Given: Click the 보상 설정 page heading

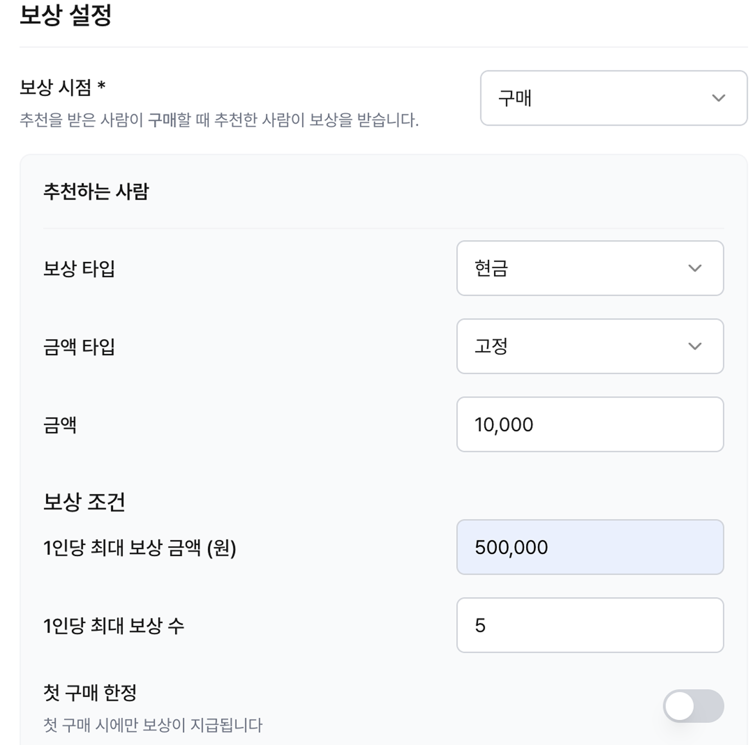Looking at the screenshot, I should (65, 15).
